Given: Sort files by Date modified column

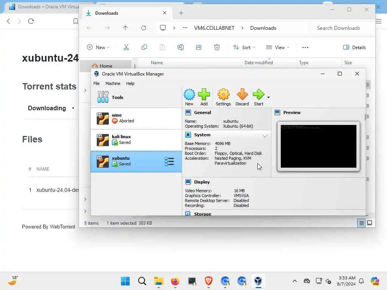Looking at the screenshot, I should [x=259, y=63].
